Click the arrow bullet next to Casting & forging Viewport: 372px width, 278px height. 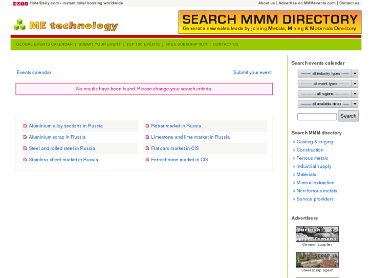294,142
